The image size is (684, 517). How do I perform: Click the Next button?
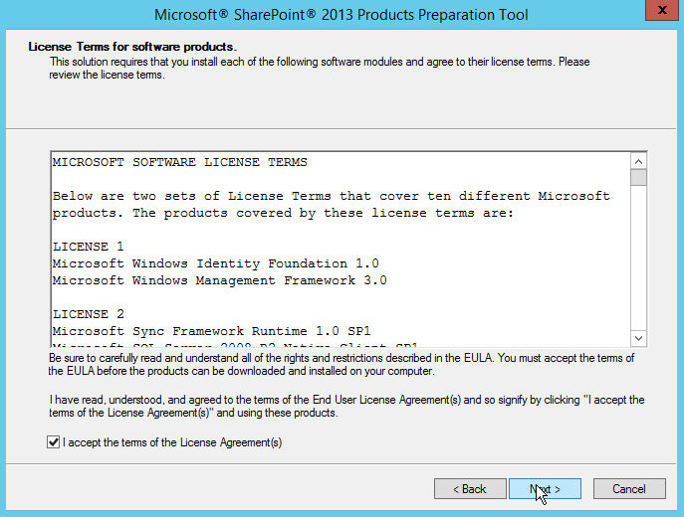click(x=545, y=489)
